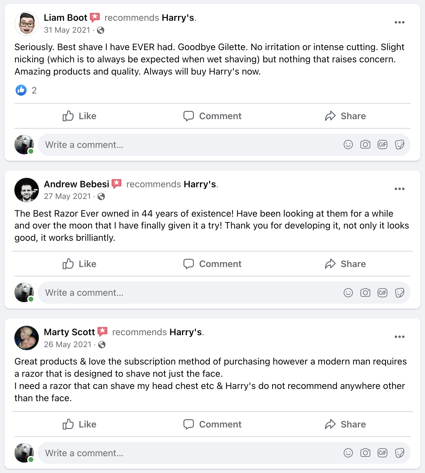Like Andrew Bebesi's review

pos(79,264)
